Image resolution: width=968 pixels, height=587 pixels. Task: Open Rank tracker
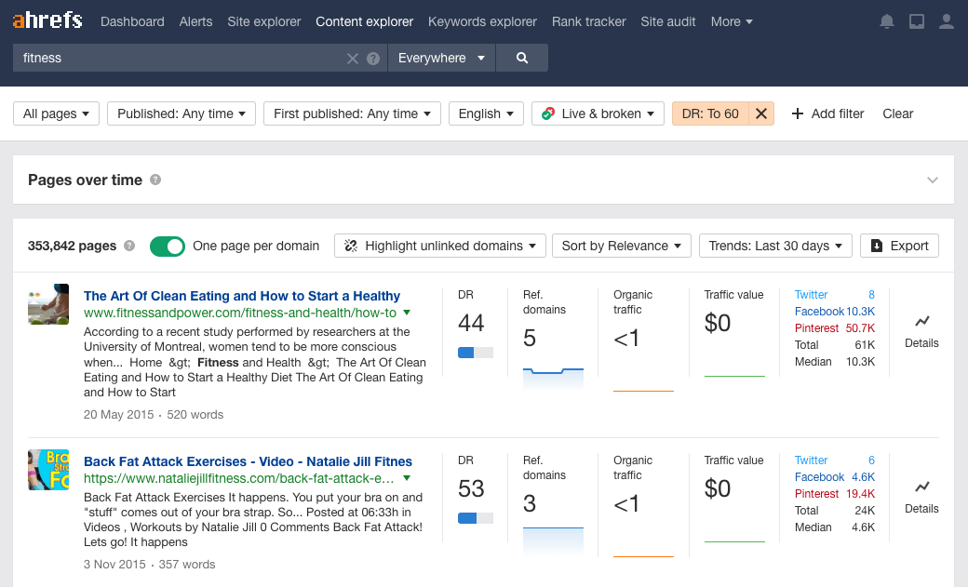589,21
